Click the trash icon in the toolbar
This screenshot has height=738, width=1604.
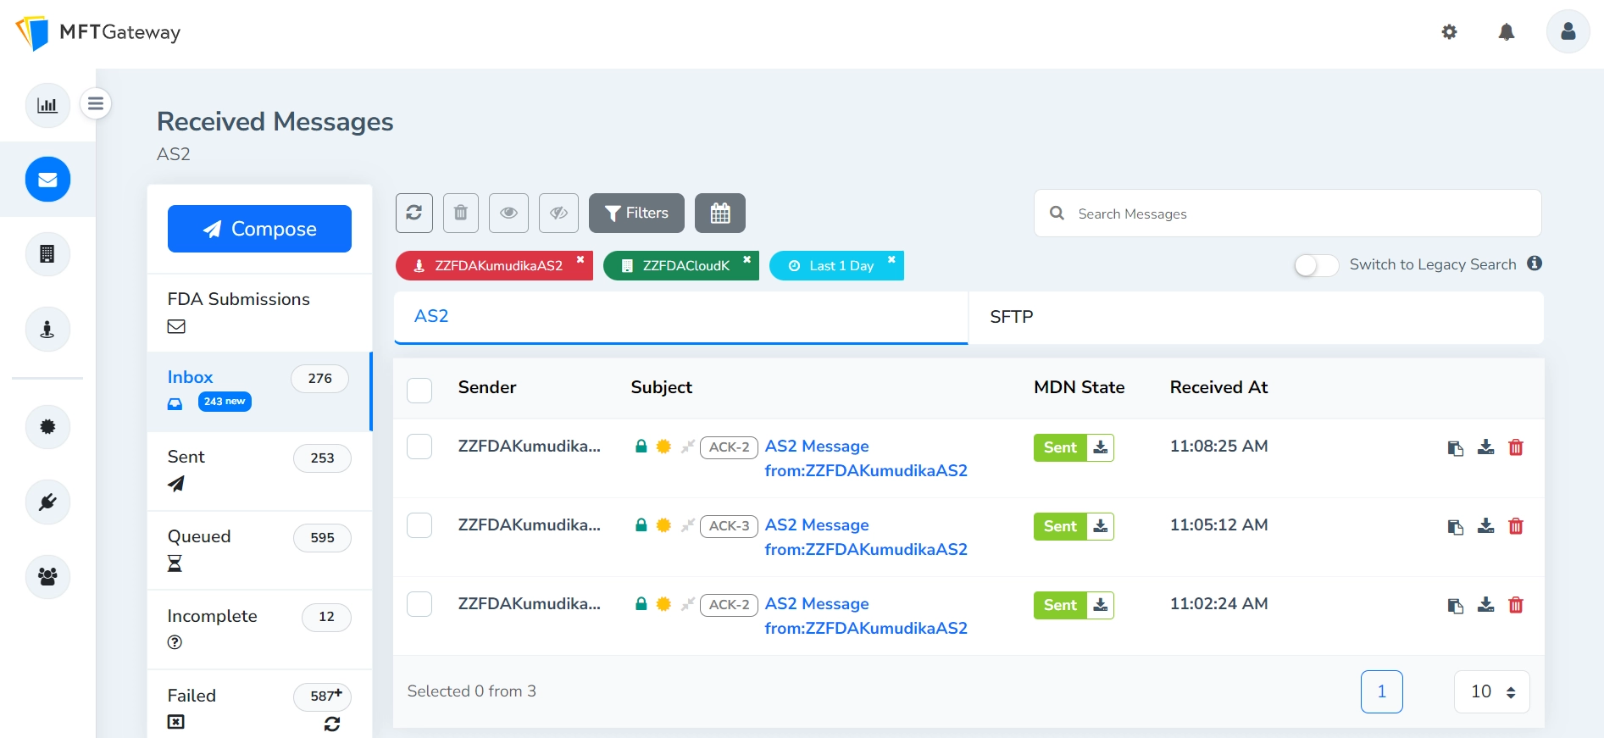pos(460,213)
